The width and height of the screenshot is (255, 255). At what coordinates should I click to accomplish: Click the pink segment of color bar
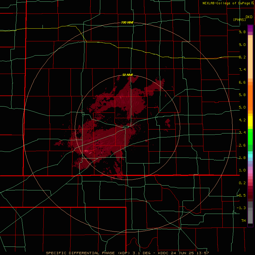coord(250,172)
